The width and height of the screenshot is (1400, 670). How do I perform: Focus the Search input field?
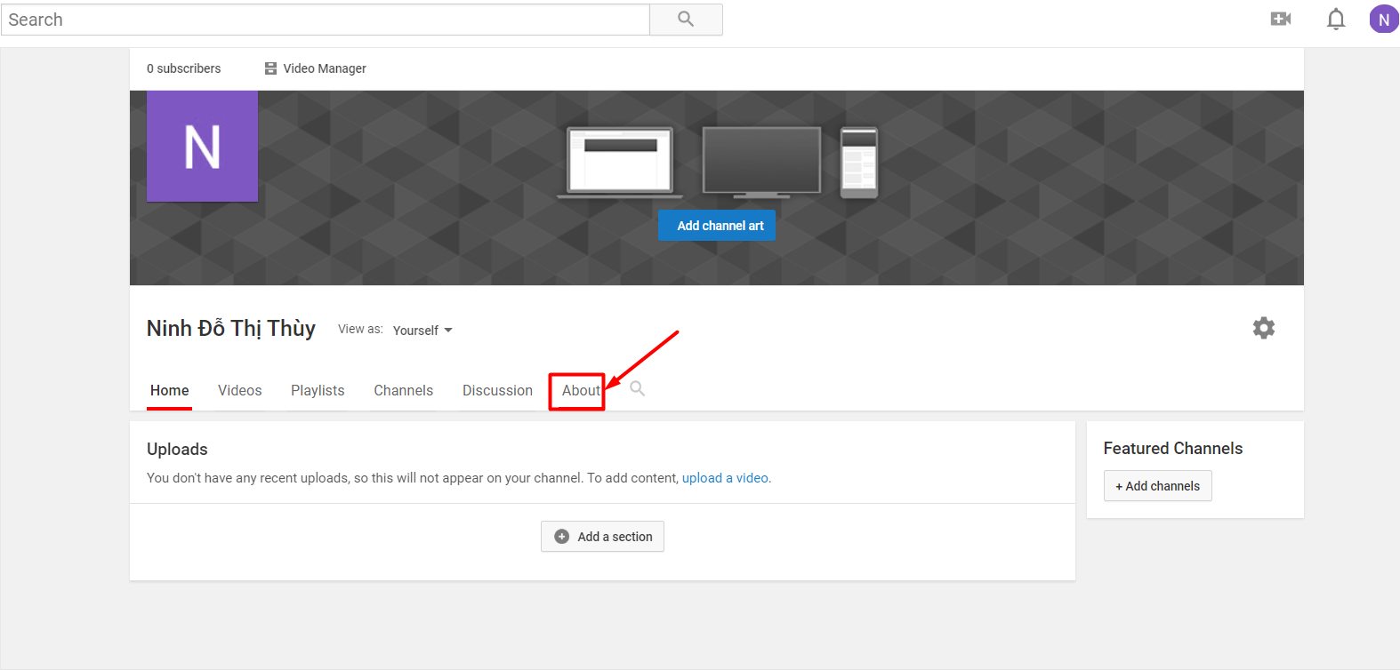point(326,20)
